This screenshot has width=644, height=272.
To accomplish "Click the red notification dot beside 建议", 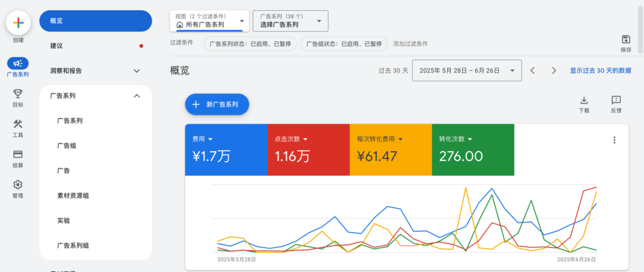I will tap(142, 46).
